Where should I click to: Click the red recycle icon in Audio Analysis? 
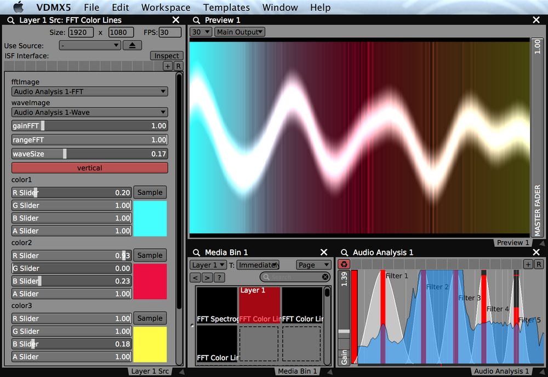click(x=344, y=264)
